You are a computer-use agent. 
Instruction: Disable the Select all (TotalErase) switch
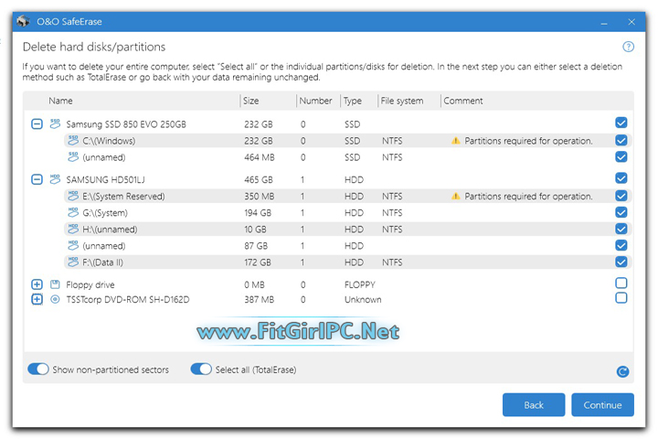pos(201,369)
